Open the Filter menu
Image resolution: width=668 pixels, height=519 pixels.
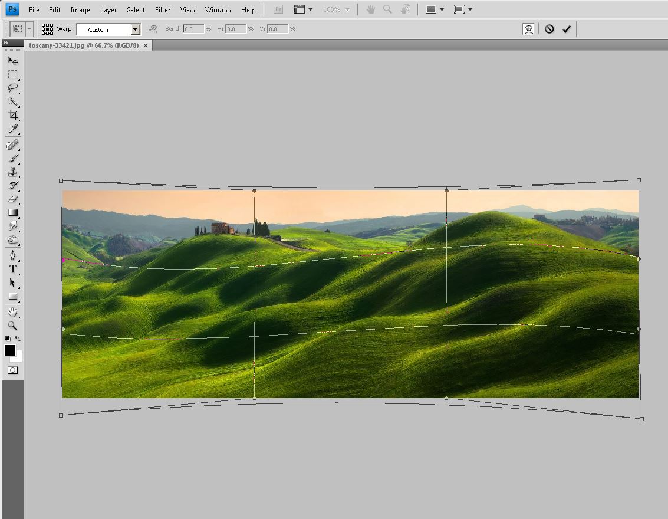coord(163,9)
